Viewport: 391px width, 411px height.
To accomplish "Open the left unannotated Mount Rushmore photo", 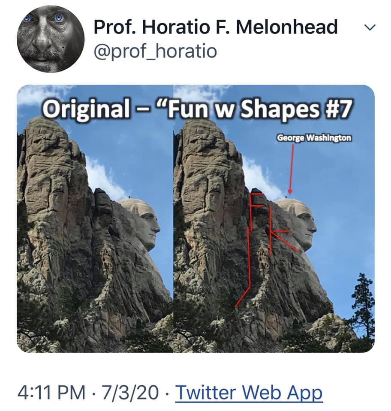I will 95,240.
